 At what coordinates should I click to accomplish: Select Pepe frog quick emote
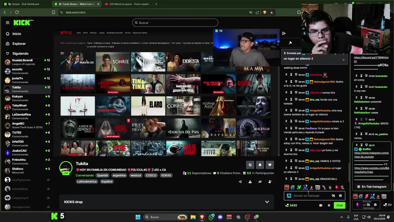293,187
